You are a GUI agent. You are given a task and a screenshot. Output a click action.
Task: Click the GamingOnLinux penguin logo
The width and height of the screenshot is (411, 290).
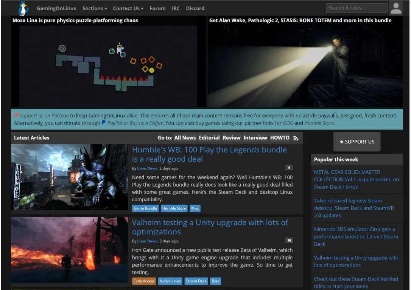(23, 8)
